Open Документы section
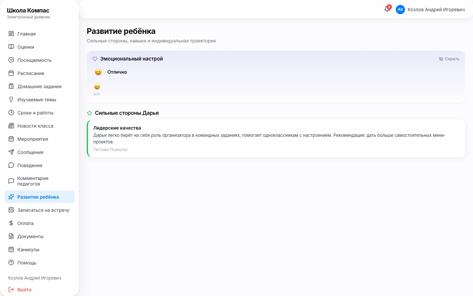Image resolution: width=473 pixels, height=296 pixels. pos(39,236)
